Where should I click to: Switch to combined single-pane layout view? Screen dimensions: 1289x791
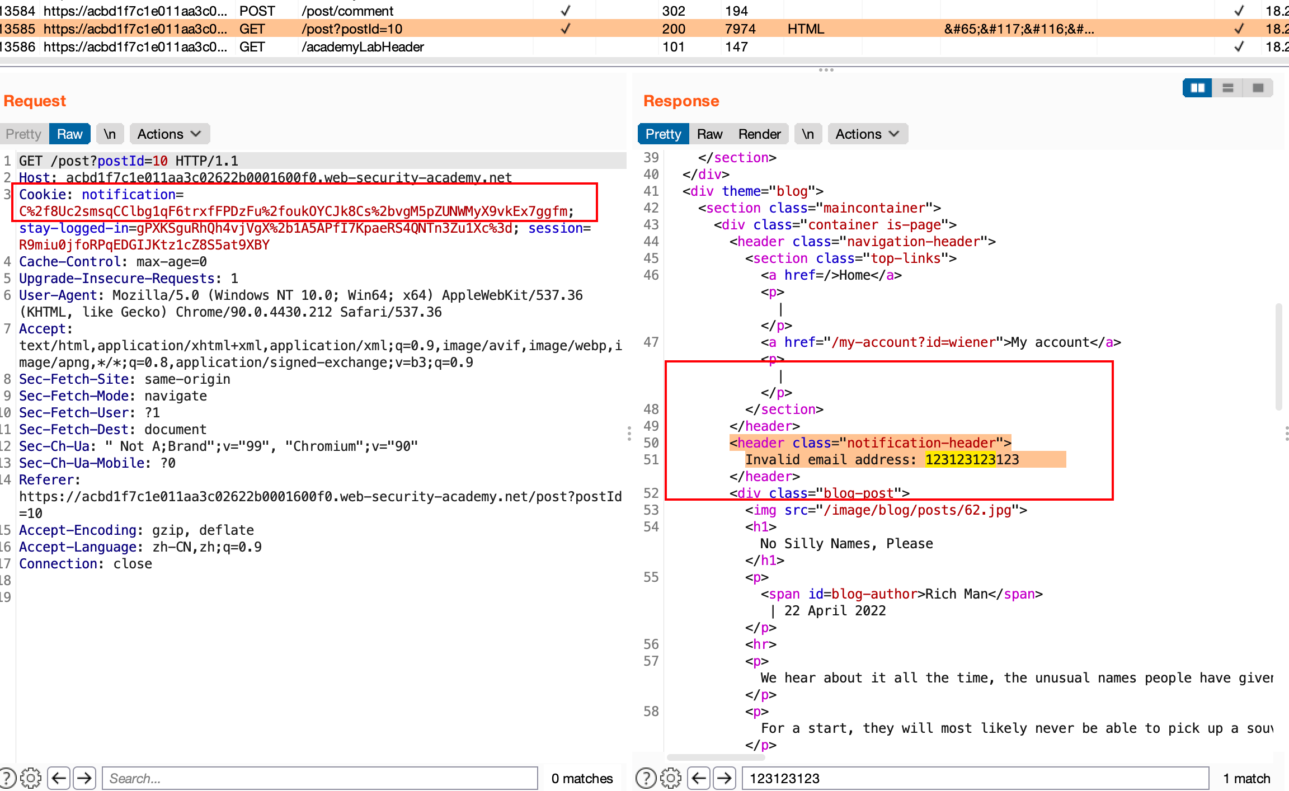coord(1258,88)
